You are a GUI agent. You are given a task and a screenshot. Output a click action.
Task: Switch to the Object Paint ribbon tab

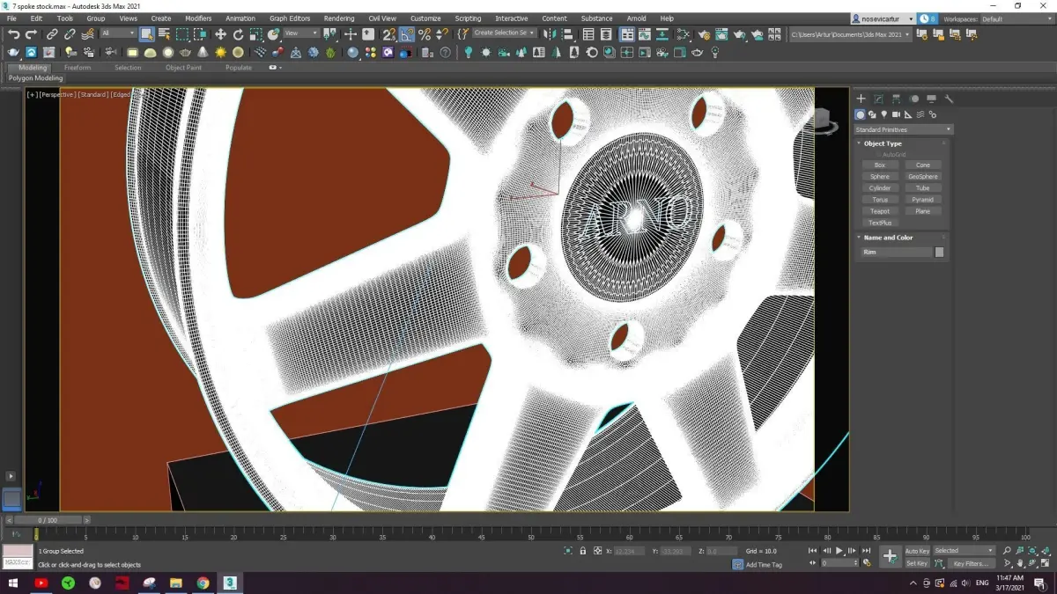183,67
